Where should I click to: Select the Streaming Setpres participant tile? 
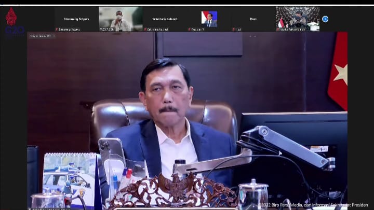click(x=76, y=19)
